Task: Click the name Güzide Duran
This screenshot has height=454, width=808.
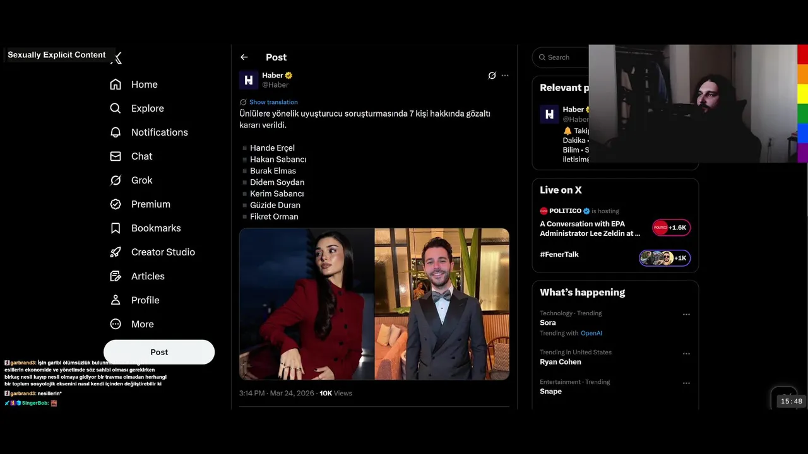Action: (275, 206)
